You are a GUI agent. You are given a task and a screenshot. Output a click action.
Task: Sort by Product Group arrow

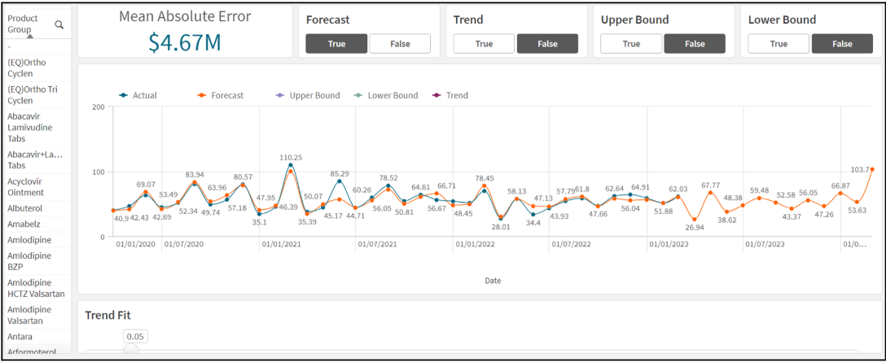point(29,36)
